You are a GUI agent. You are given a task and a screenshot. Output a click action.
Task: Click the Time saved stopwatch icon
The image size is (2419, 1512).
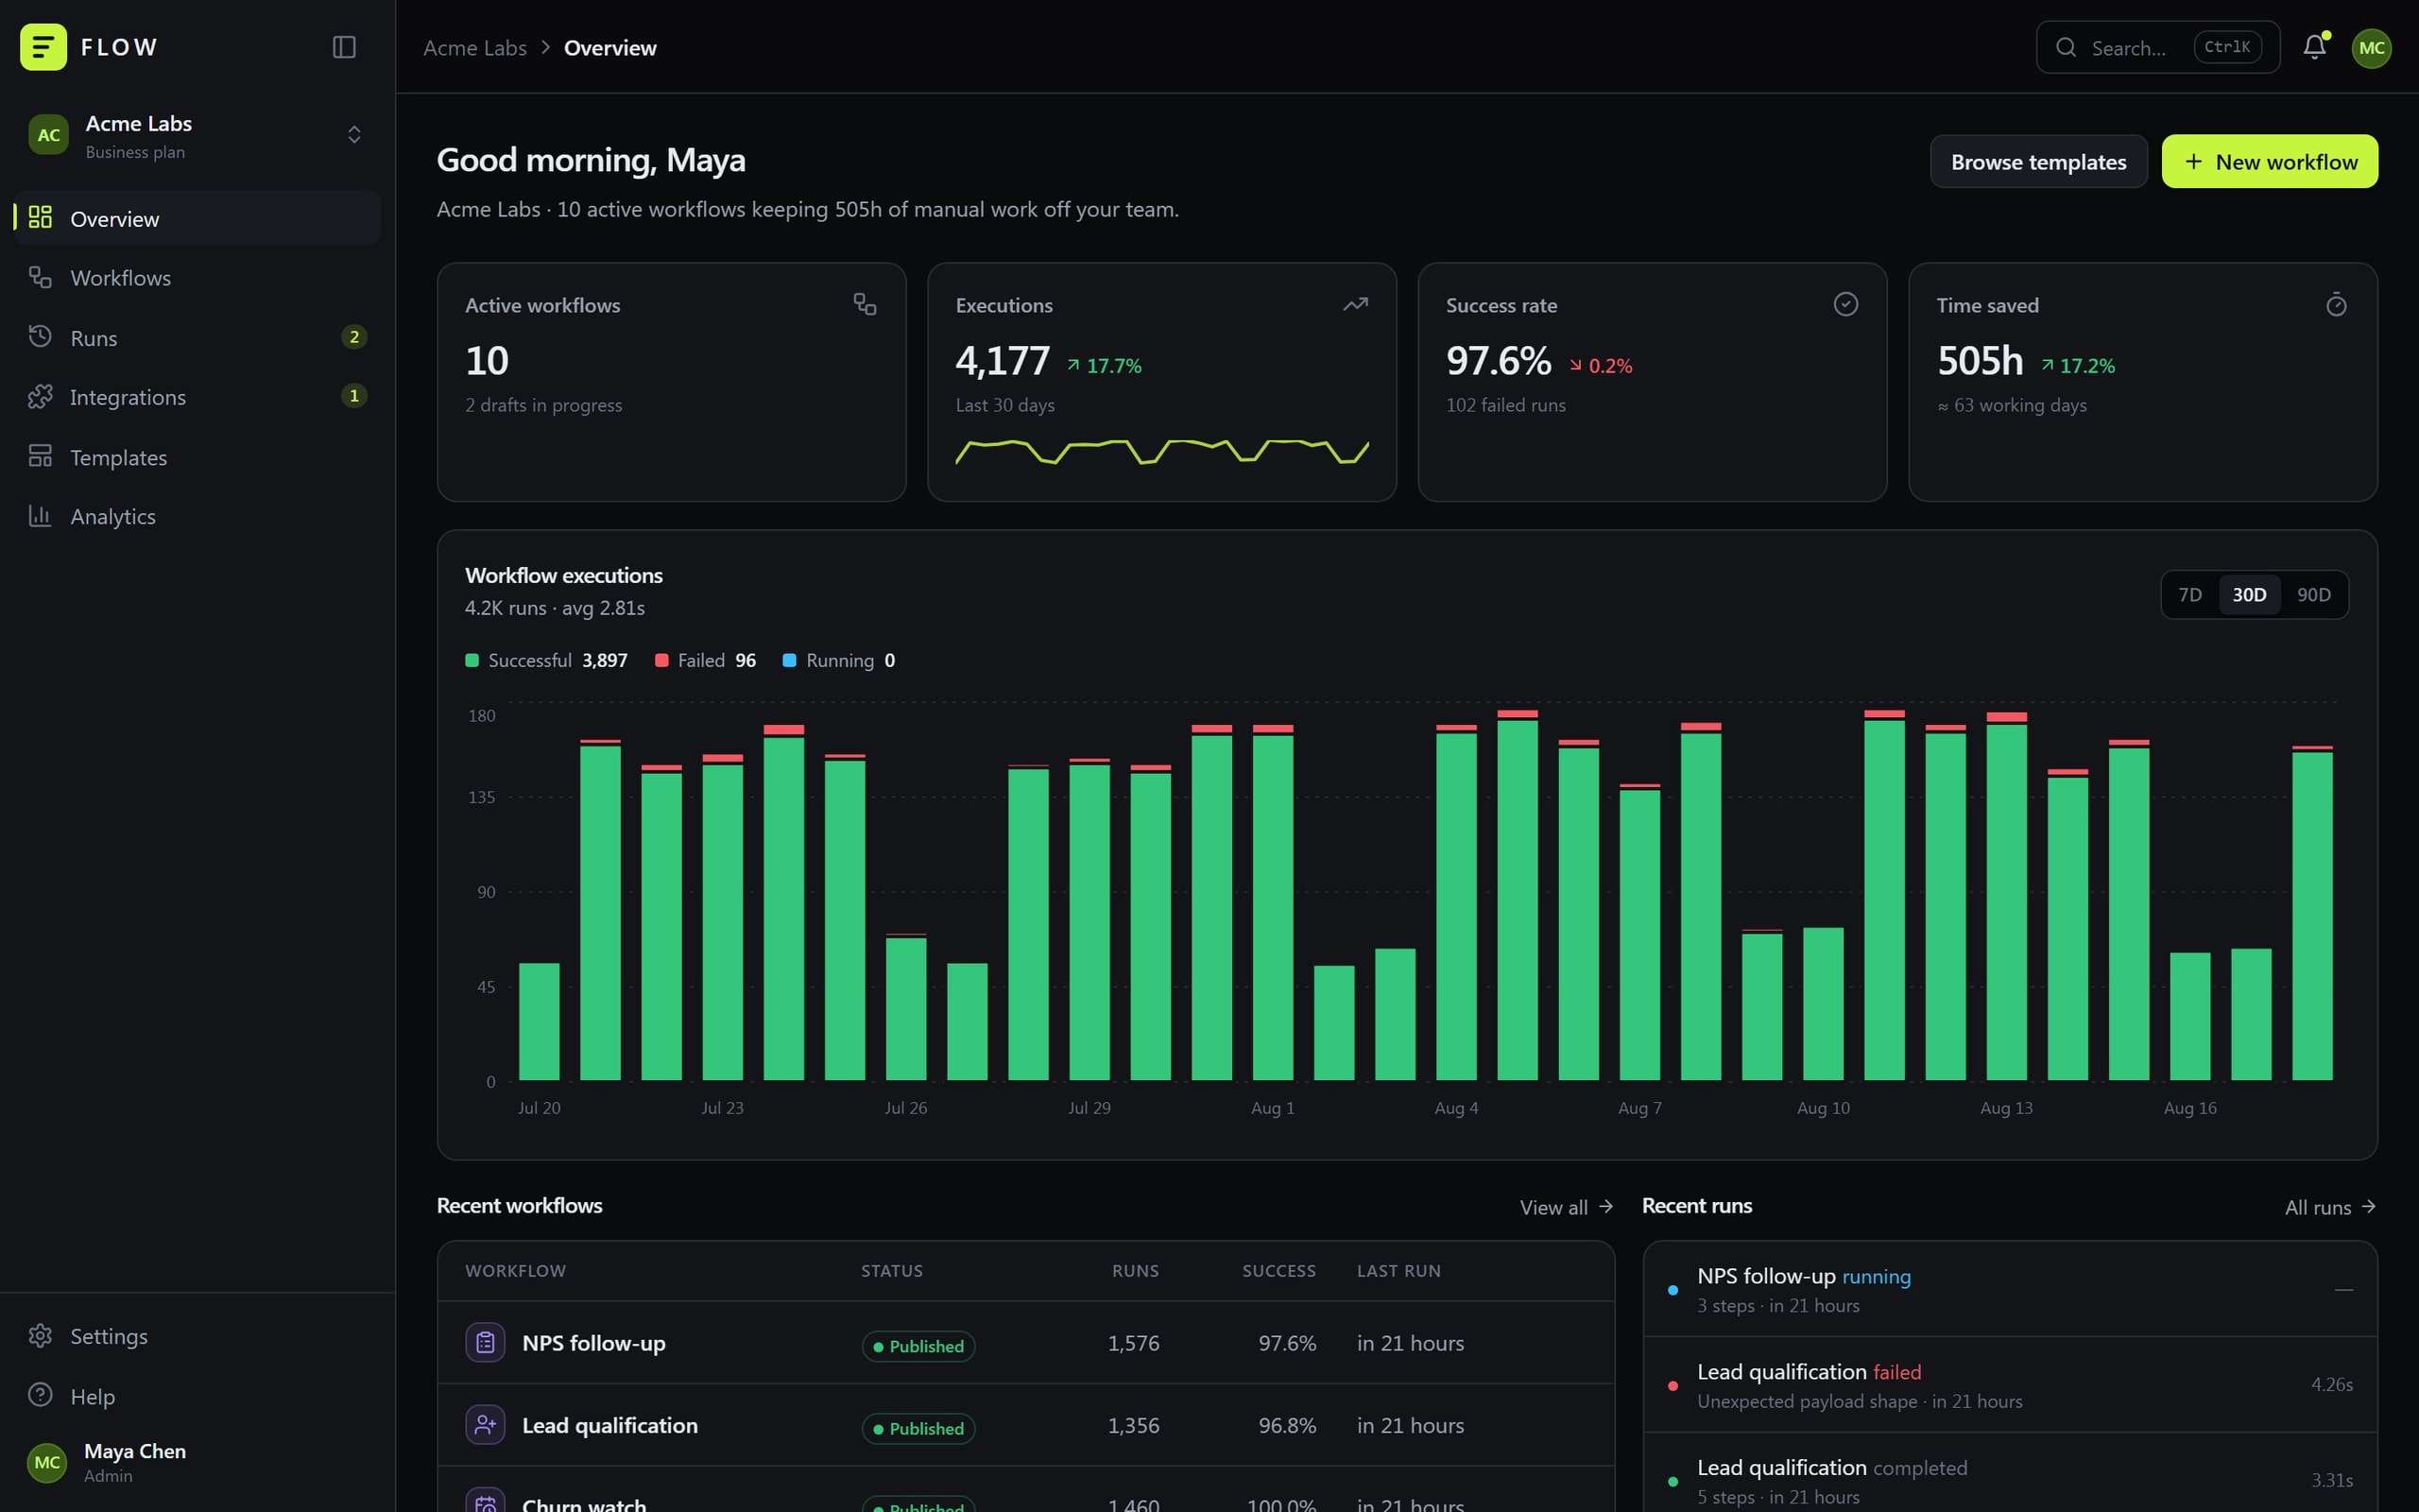(2336, 304)
